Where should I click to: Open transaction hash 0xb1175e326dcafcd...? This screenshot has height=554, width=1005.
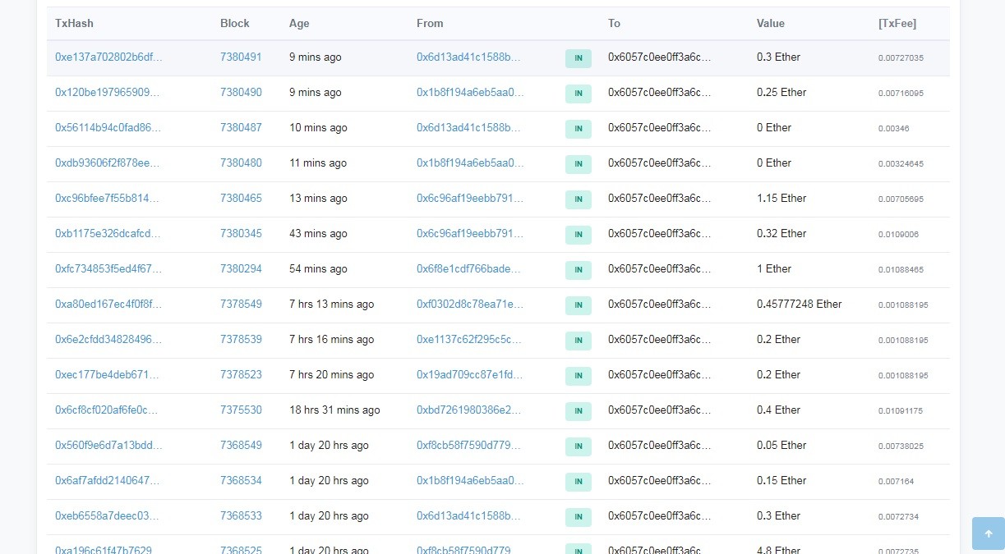pos(108,234)
